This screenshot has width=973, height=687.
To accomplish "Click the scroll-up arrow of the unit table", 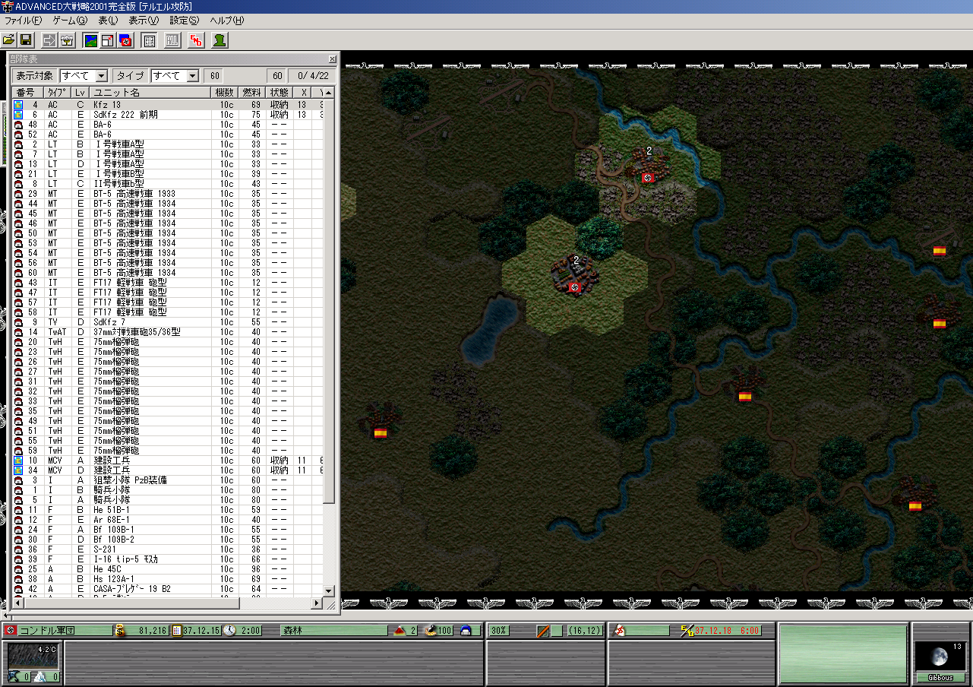I will click(329, 93).
